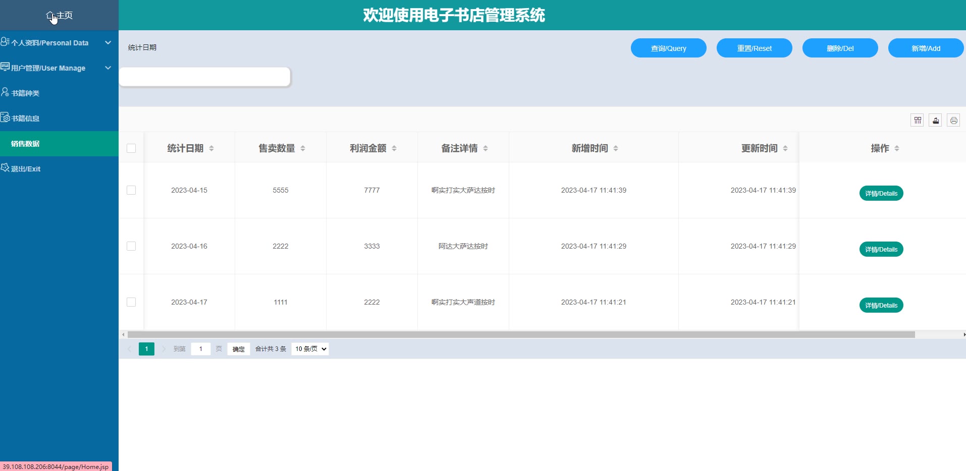The height and width of the screenshot is (471, 966).
Task: Check the row for 2023-04-16
Action: click(x=131, y=246)
